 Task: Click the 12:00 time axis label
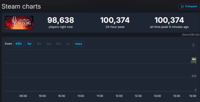click(x=119, y=96)
